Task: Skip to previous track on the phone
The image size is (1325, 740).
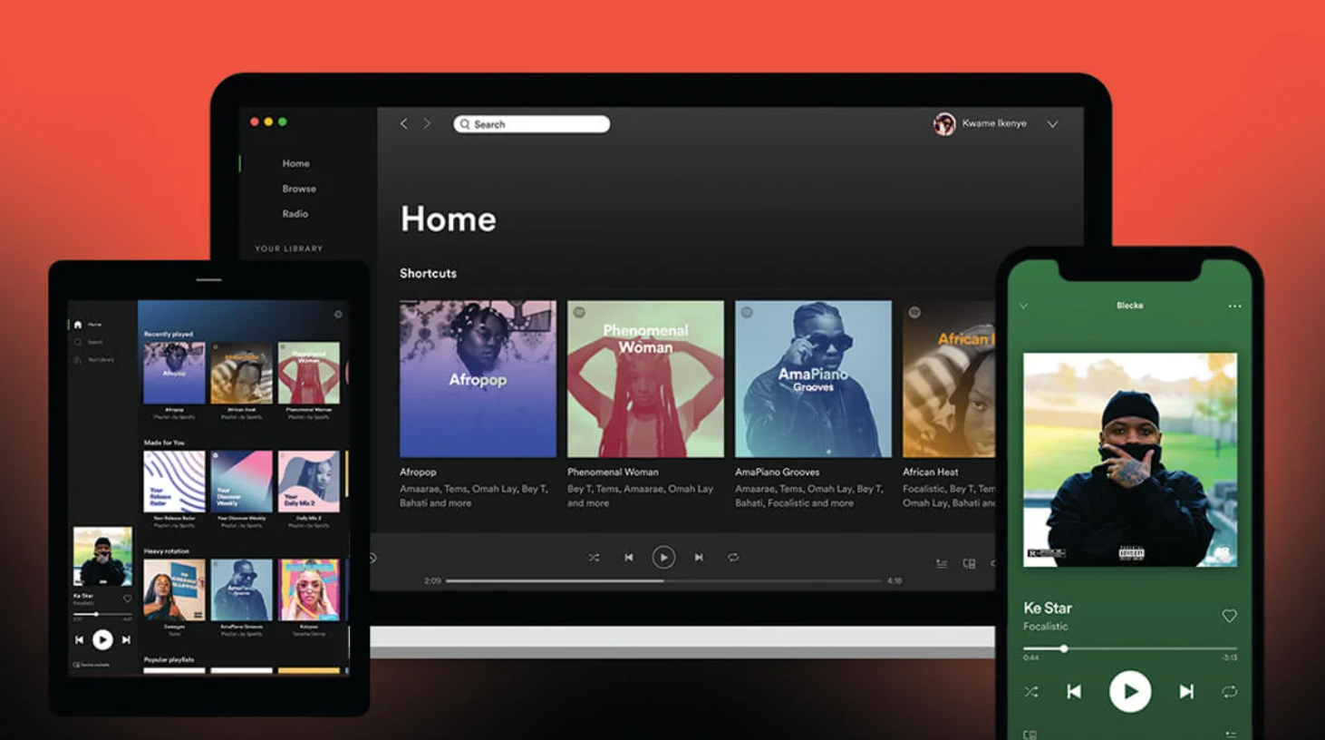Action: coord(1074,691)
